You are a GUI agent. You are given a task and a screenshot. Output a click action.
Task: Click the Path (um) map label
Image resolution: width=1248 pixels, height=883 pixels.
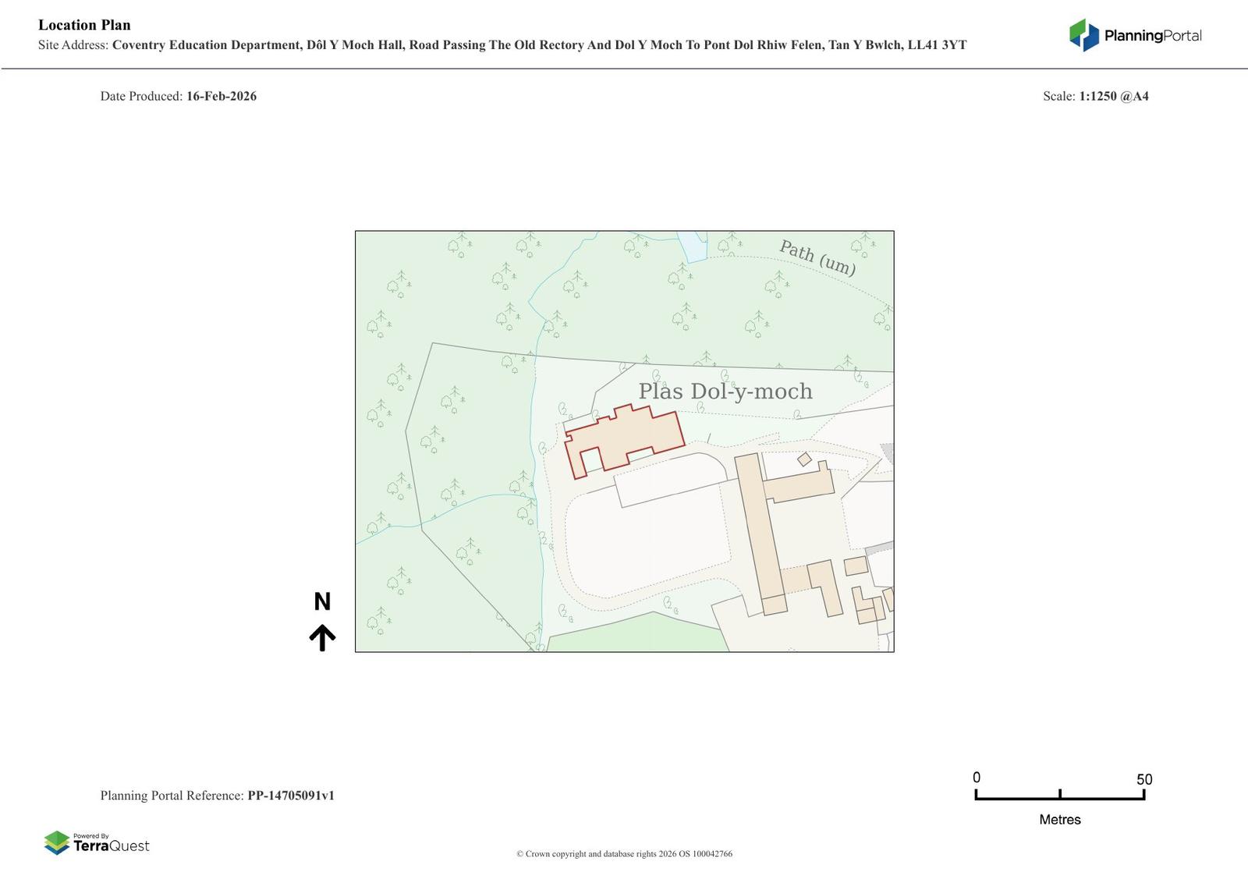click(x=817, y=258)
